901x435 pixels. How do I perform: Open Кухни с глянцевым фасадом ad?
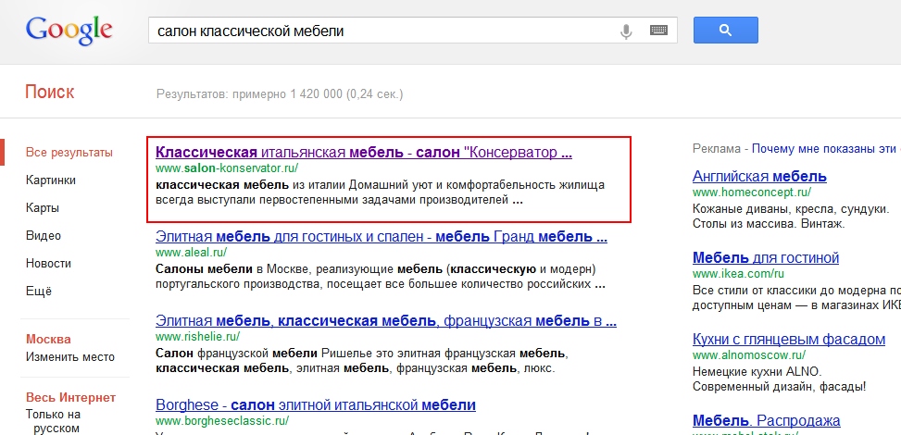[789, 339]
